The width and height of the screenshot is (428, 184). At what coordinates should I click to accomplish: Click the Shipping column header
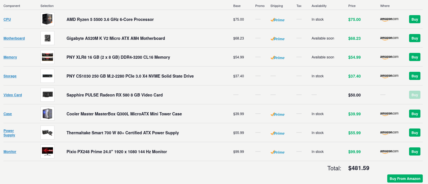(277, 6)
